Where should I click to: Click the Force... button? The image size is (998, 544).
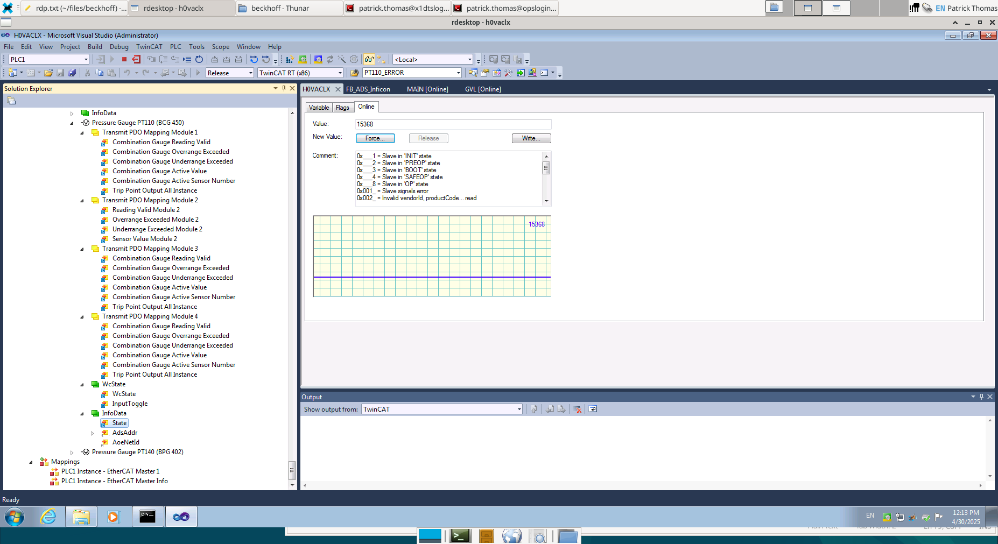[375, 138]
